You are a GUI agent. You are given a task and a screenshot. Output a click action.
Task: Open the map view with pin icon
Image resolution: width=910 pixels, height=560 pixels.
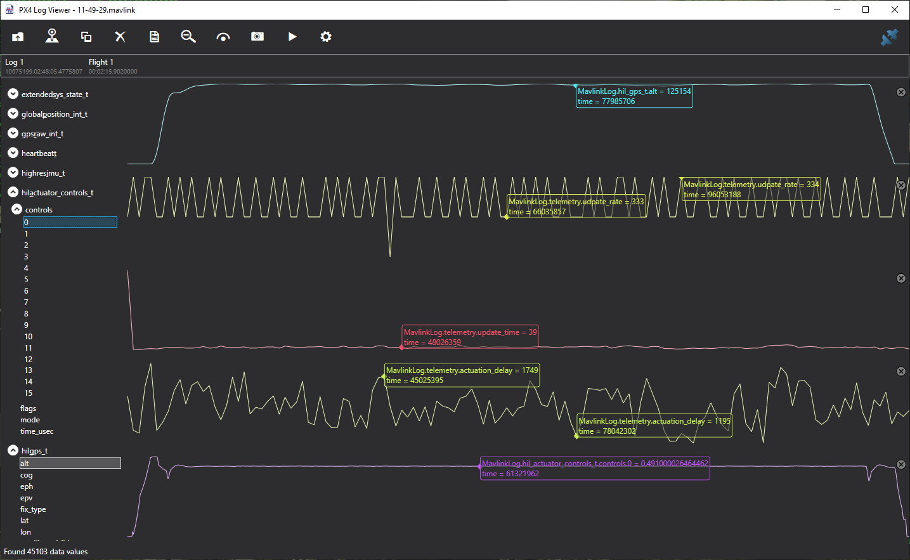coord(52,37)
